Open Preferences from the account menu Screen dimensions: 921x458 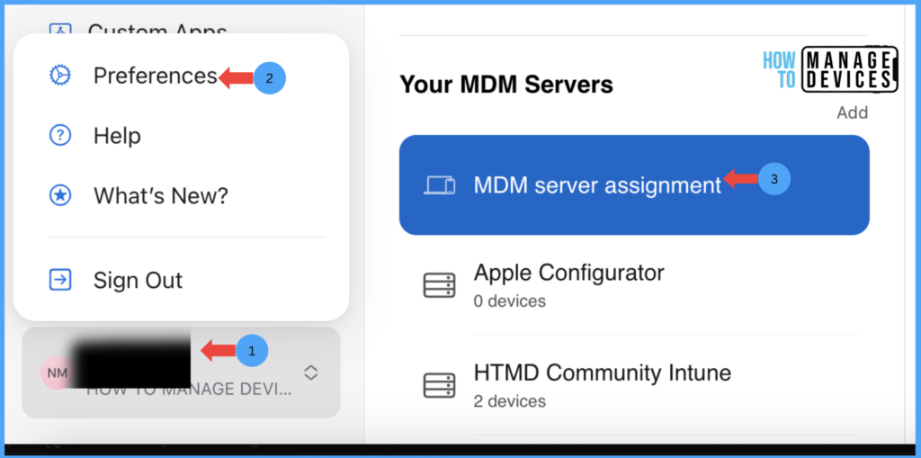click(155, 76)
